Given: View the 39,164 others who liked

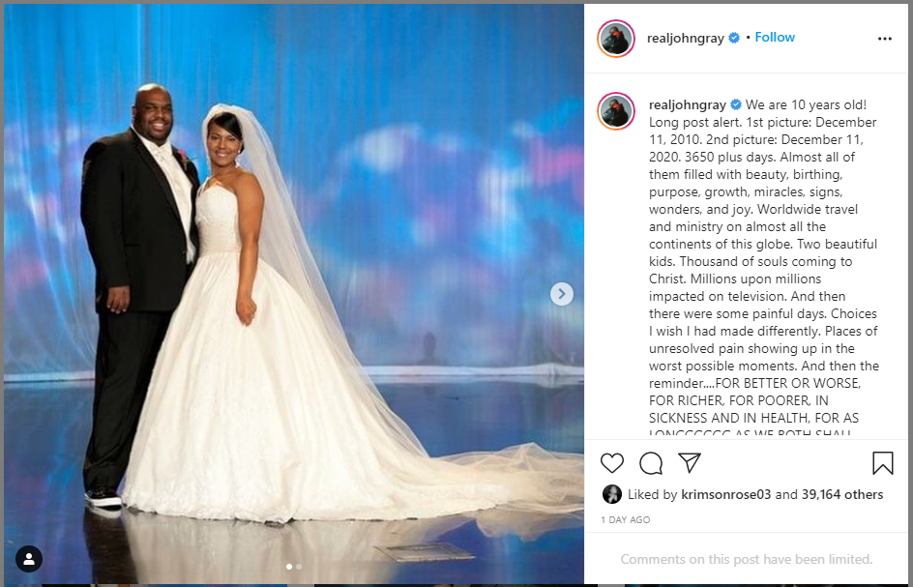Looking at the screenshot, I should [842, 494].
